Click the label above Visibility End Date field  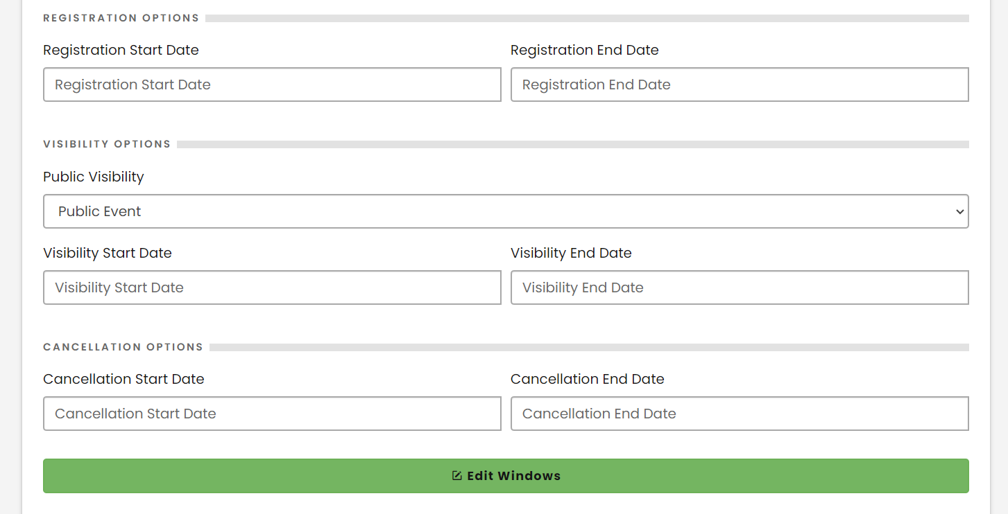point(571,253)
